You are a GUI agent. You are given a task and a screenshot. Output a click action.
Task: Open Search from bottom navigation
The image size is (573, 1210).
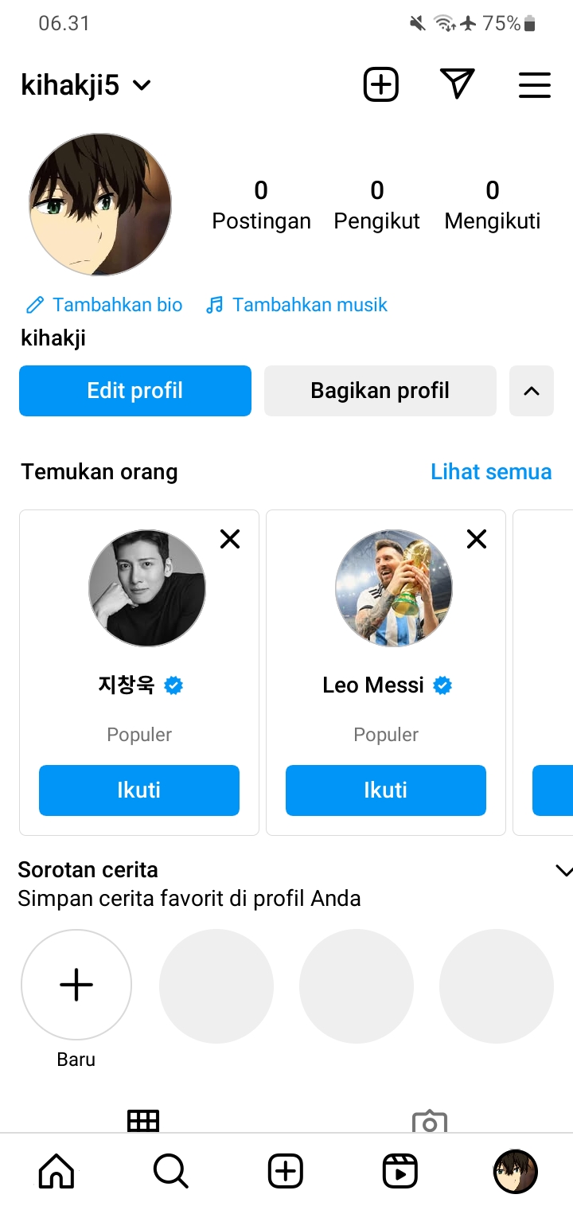pyautogui.click(x=170, y=1171)
